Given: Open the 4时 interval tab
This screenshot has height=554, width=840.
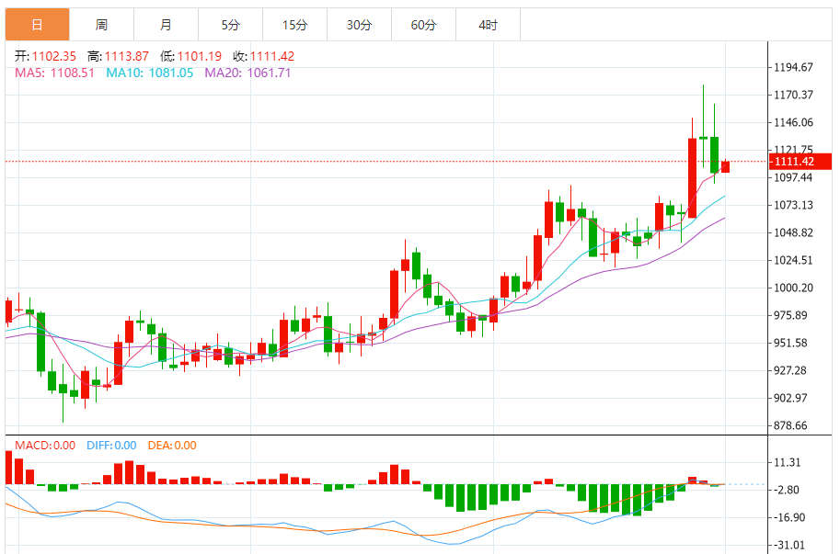Looking at the screenshot, I should coord(488,25).
